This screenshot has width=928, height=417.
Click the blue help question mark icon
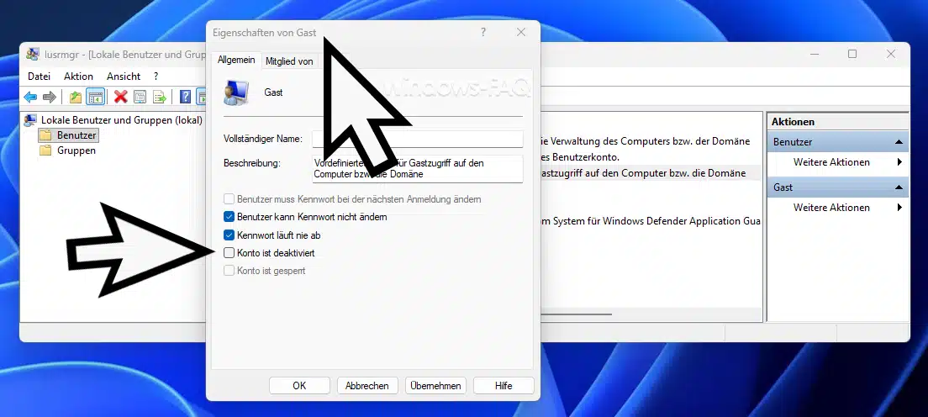point(184,97)
